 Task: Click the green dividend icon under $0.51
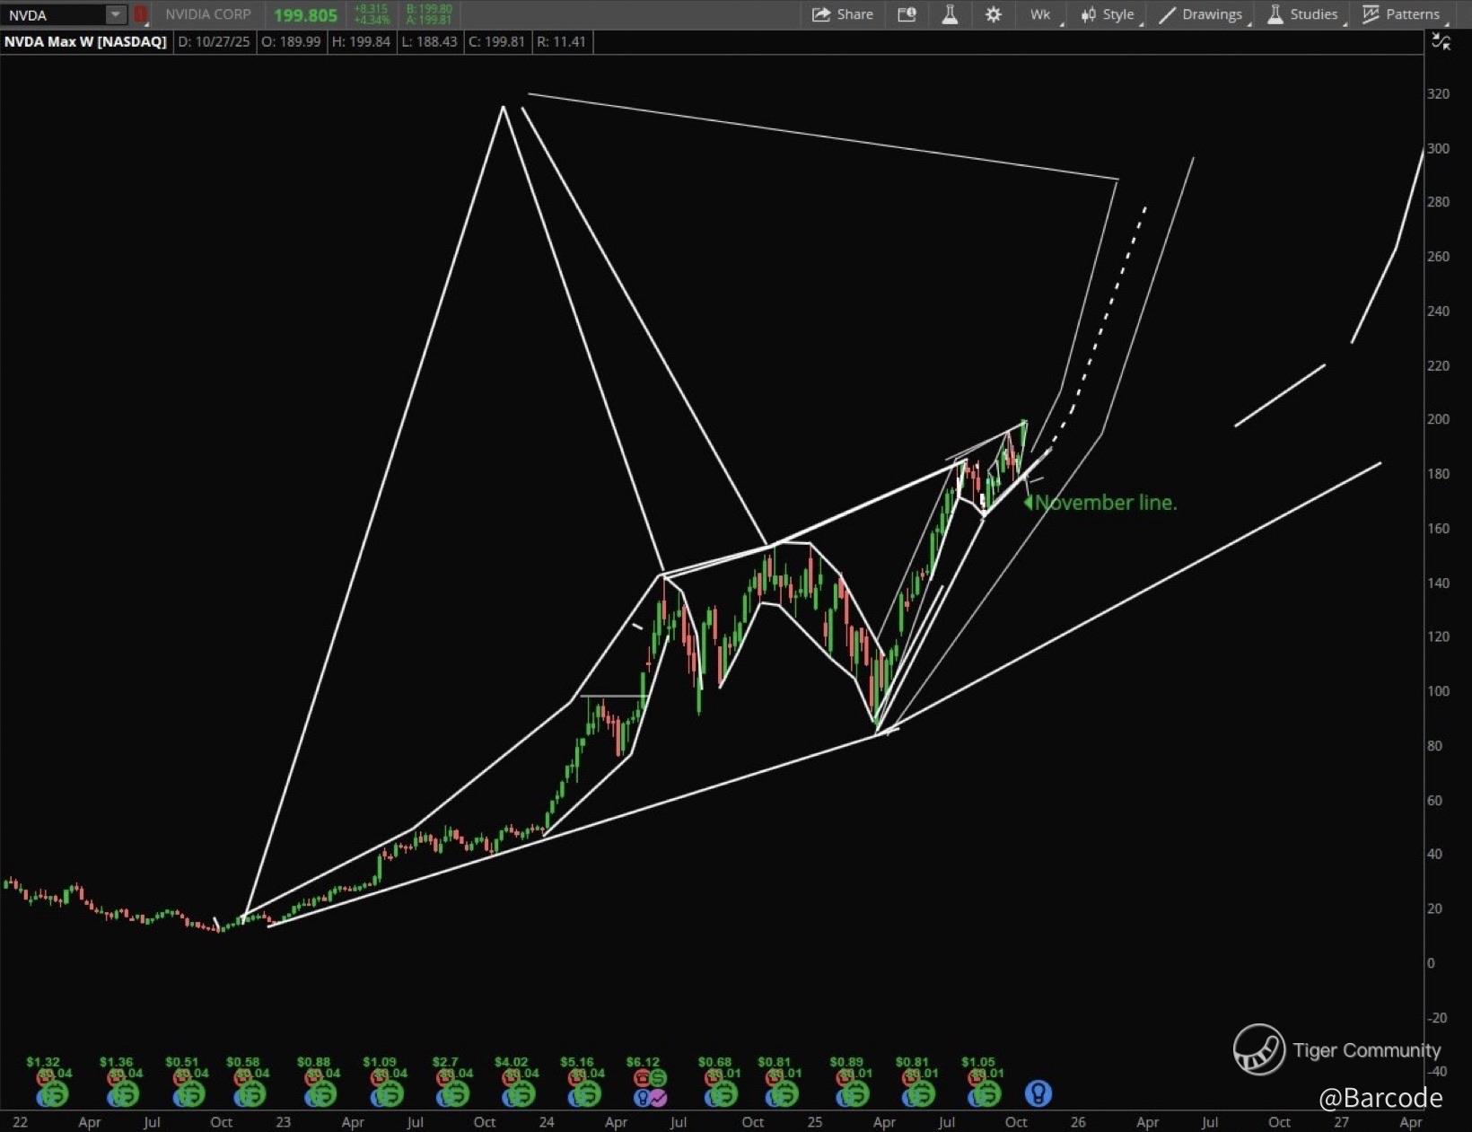click(191, 1094)
